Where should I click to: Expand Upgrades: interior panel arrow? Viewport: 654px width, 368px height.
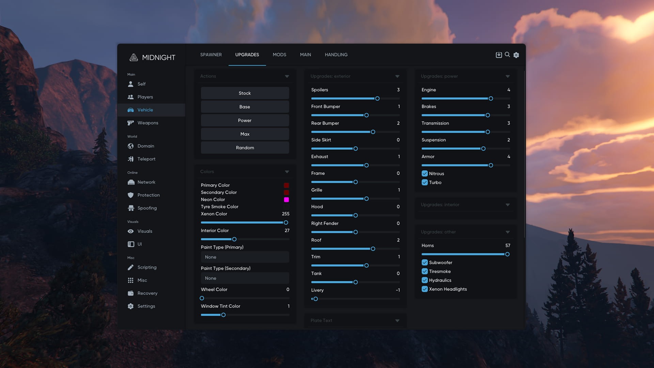[x=508, y=205]
